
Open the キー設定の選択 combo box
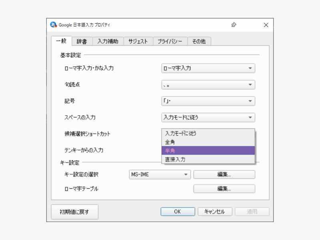(160, 174)
